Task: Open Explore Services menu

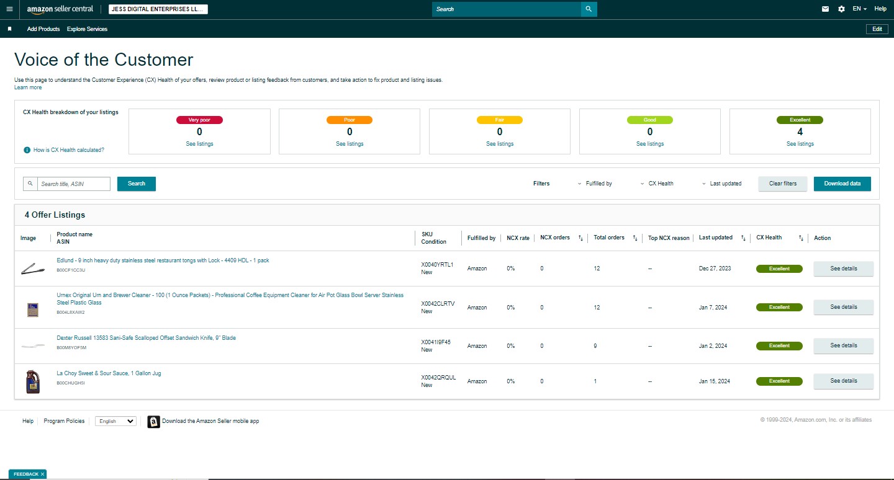Action: coord(87,29)
